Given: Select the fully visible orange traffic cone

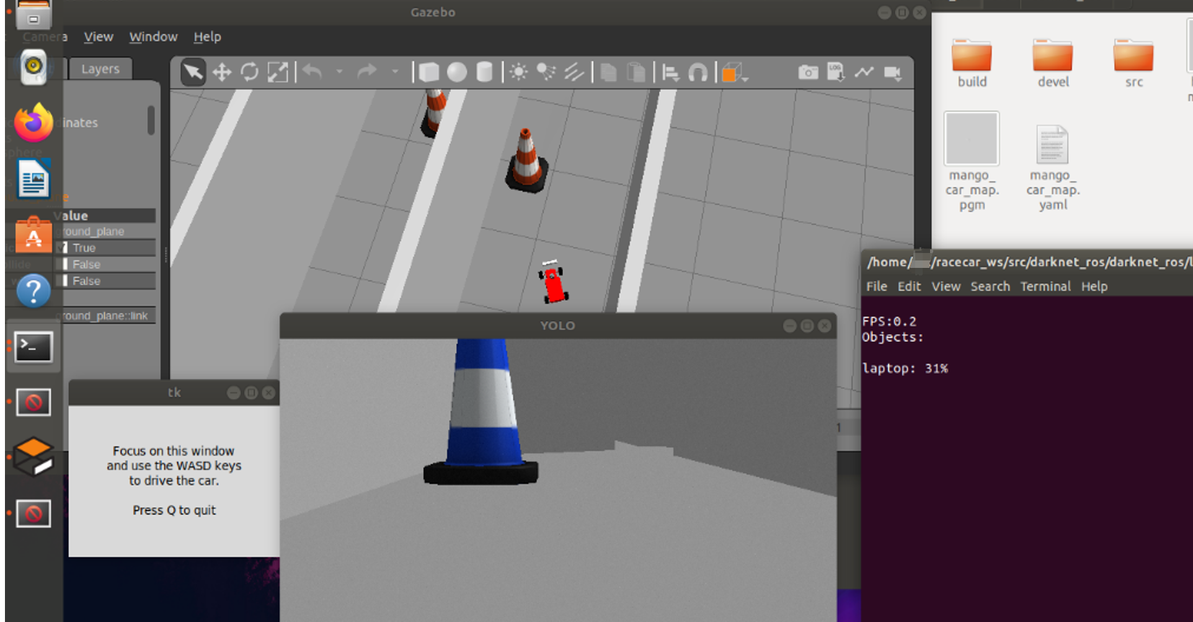Looking at the screenshot, I should click(527, 160).
